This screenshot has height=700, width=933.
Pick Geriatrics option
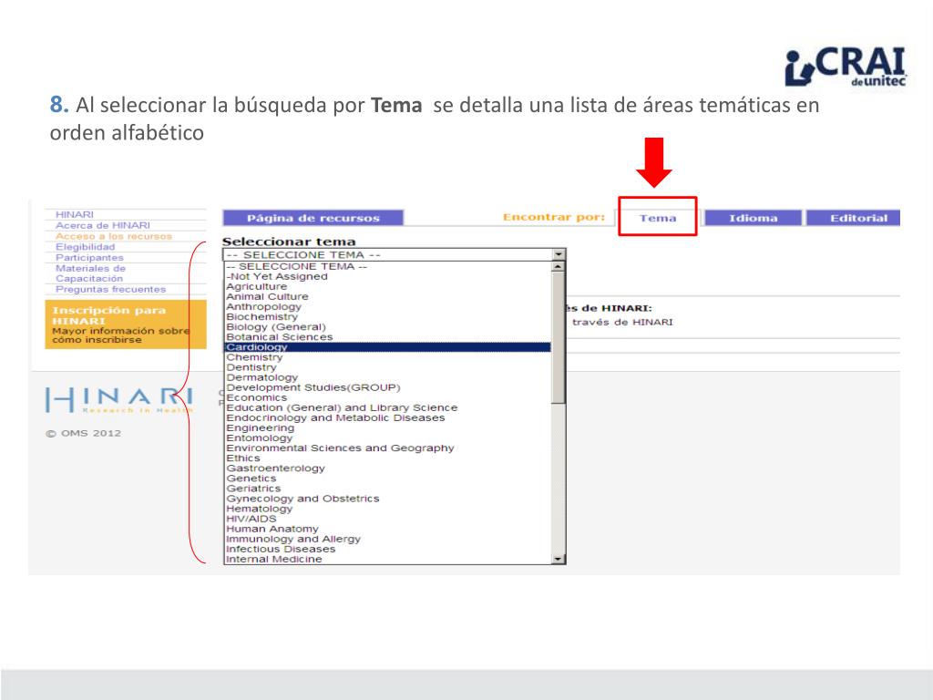pos(388,489)
